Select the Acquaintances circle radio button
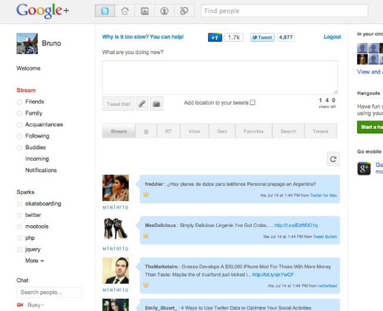Screen dimensions: 383x311 (x=19, y=125)
